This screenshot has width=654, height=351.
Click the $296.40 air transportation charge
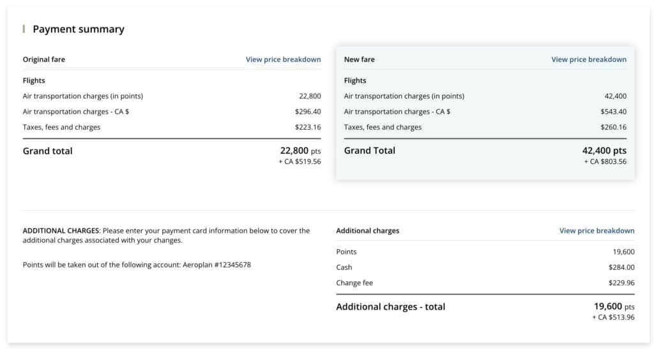(308, 112)
